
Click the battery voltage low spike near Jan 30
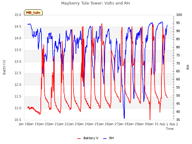(x=150, y=119)
